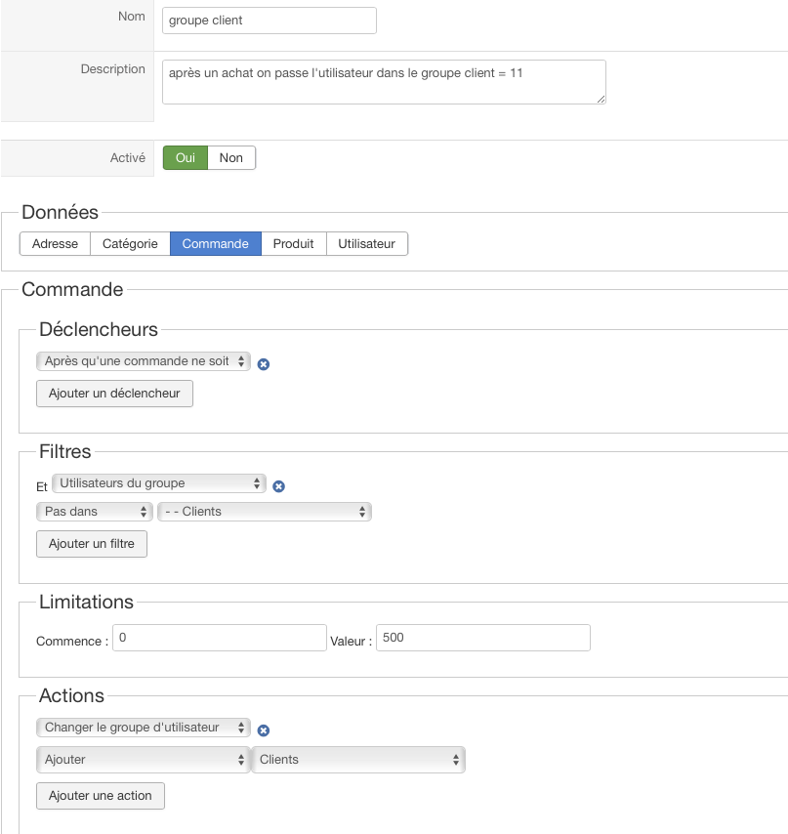Open the 'Clients' action group dropdown

coord(358,760)
